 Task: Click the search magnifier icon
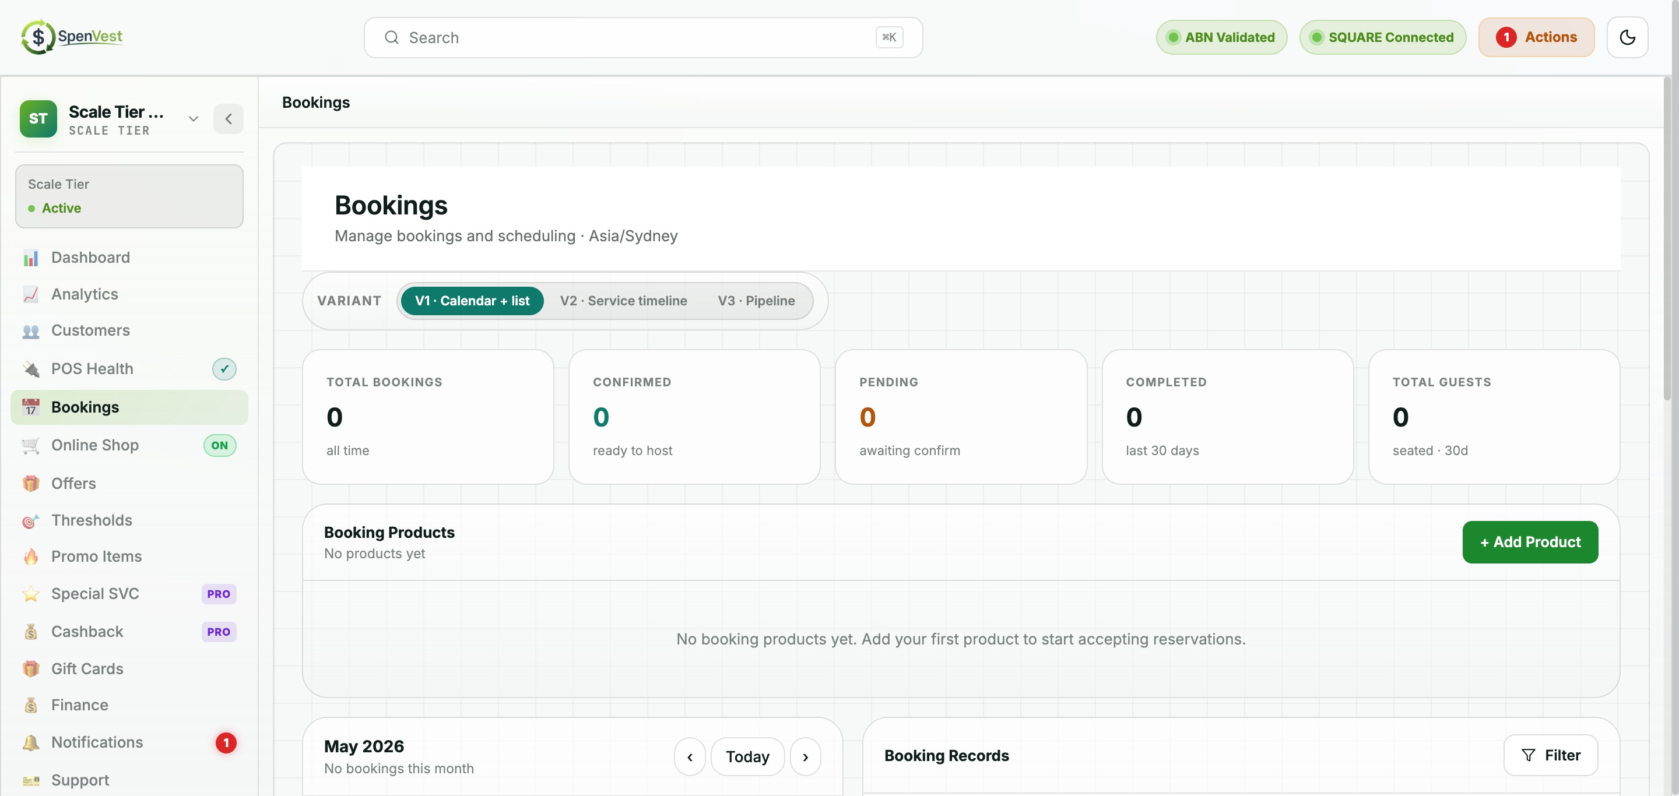(x=391, y=38)
